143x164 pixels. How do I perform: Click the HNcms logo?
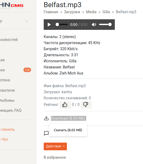coord(12,5)
